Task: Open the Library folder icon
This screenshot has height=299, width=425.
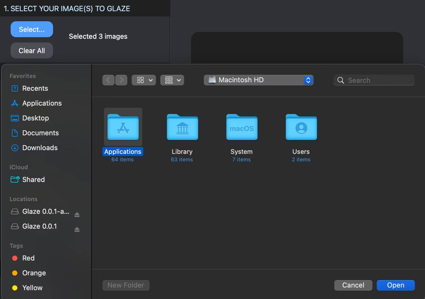Action: pyautogui.click(x=182, y=127)
